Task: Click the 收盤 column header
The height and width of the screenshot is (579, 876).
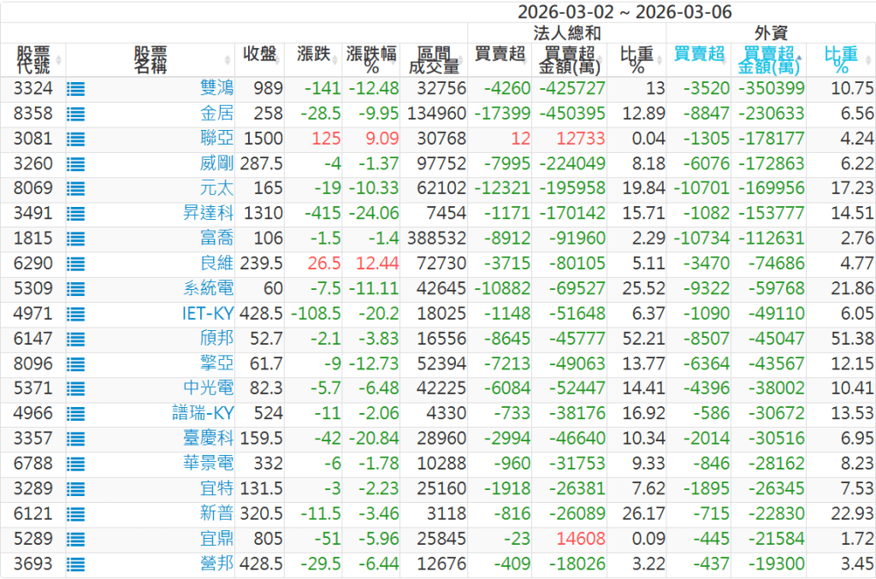Action: (x=260, y=55)
